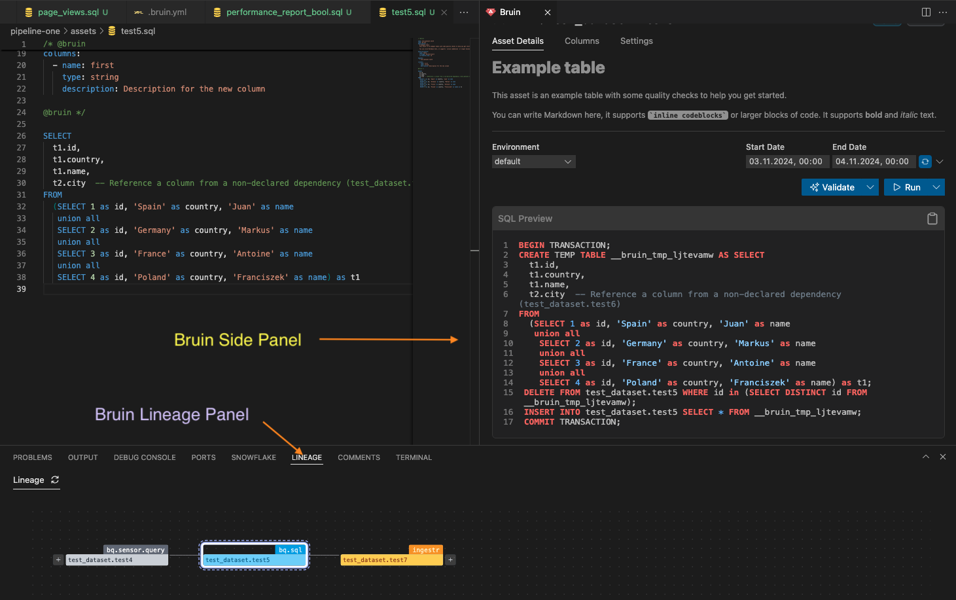The image size is (956, 600).
Task: Open the PROBLEMS panel tab
Action: click(33, 457)
